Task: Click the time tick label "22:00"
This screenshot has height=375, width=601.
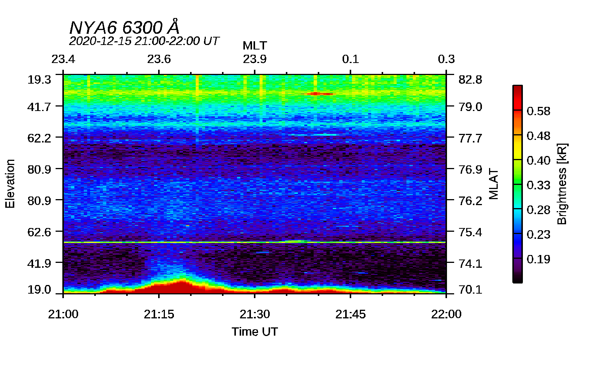Action: (446, 314)
